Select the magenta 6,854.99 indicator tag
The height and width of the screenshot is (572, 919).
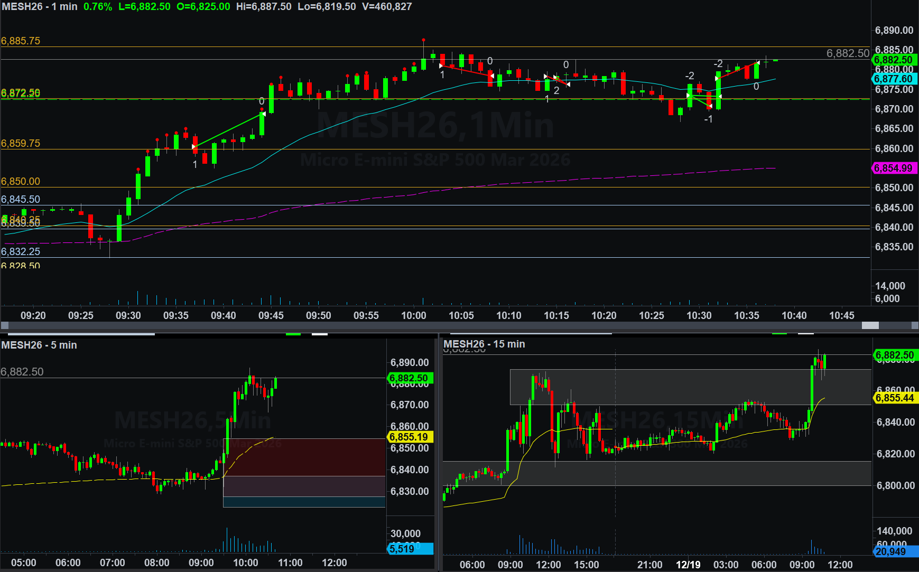[894, 168]
